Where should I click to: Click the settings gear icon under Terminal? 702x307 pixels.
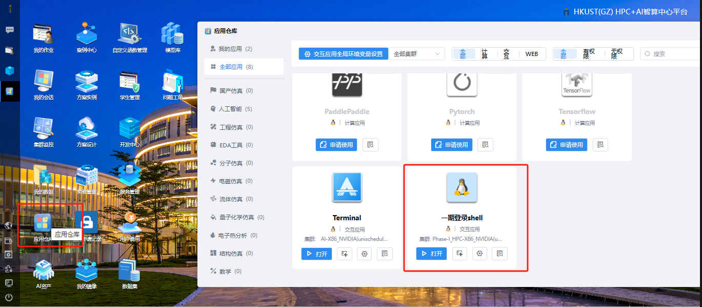(x=365, y=254)
